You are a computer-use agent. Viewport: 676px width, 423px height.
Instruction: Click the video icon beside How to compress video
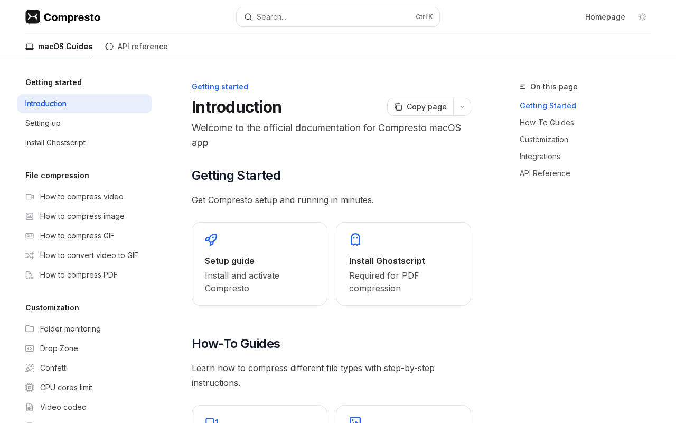[x=30, y=197]
